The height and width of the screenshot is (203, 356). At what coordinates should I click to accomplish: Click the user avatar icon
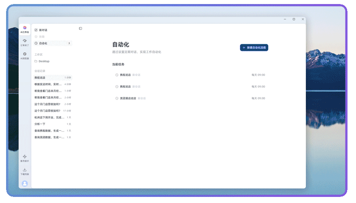point(25,183)
